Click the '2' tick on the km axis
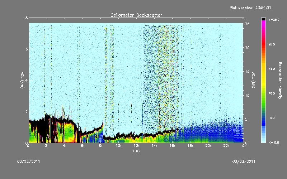The width and height of the screenshot is (287, 179). [x=27, y=112]
